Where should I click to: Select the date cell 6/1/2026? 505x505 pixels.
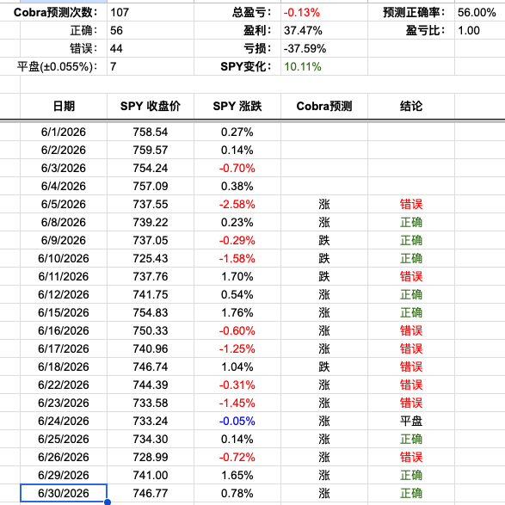[64, 132]
